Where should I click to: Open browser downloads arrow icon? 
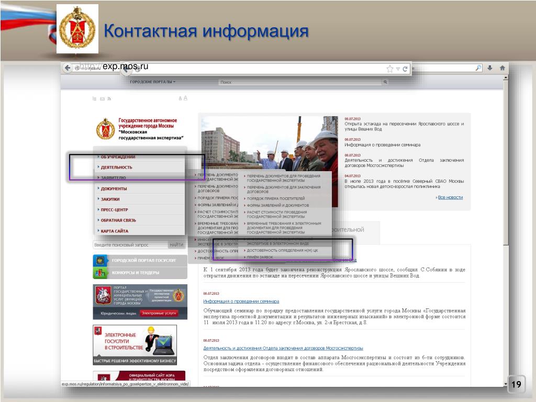pos(490,68)
